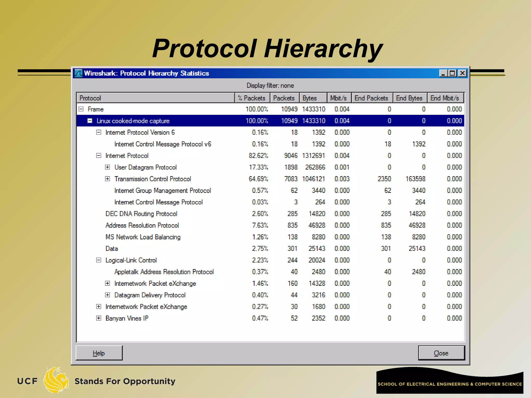Select the DEC DNA Routing Protocol row
Image resolution: width=531 pixels, height=398 pixels.
point(270,214)
